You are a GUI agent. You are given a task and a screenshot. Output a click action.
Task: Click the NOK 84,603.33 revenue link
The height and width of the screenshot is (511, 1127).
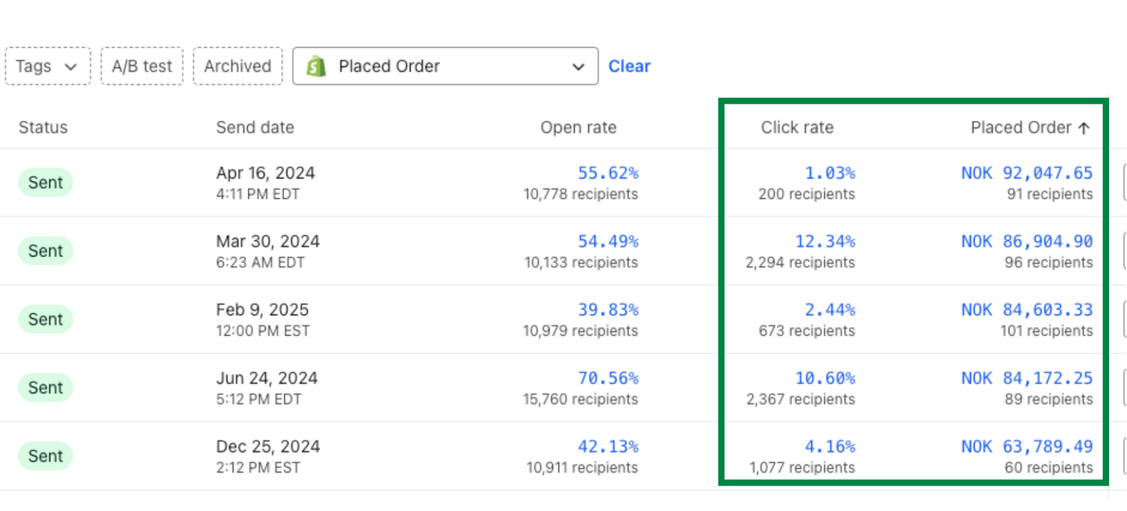(x=1026, y=310)
